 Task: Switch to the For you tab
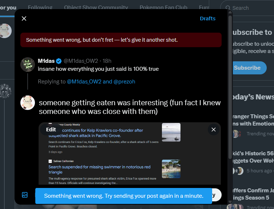pos(8,8)
